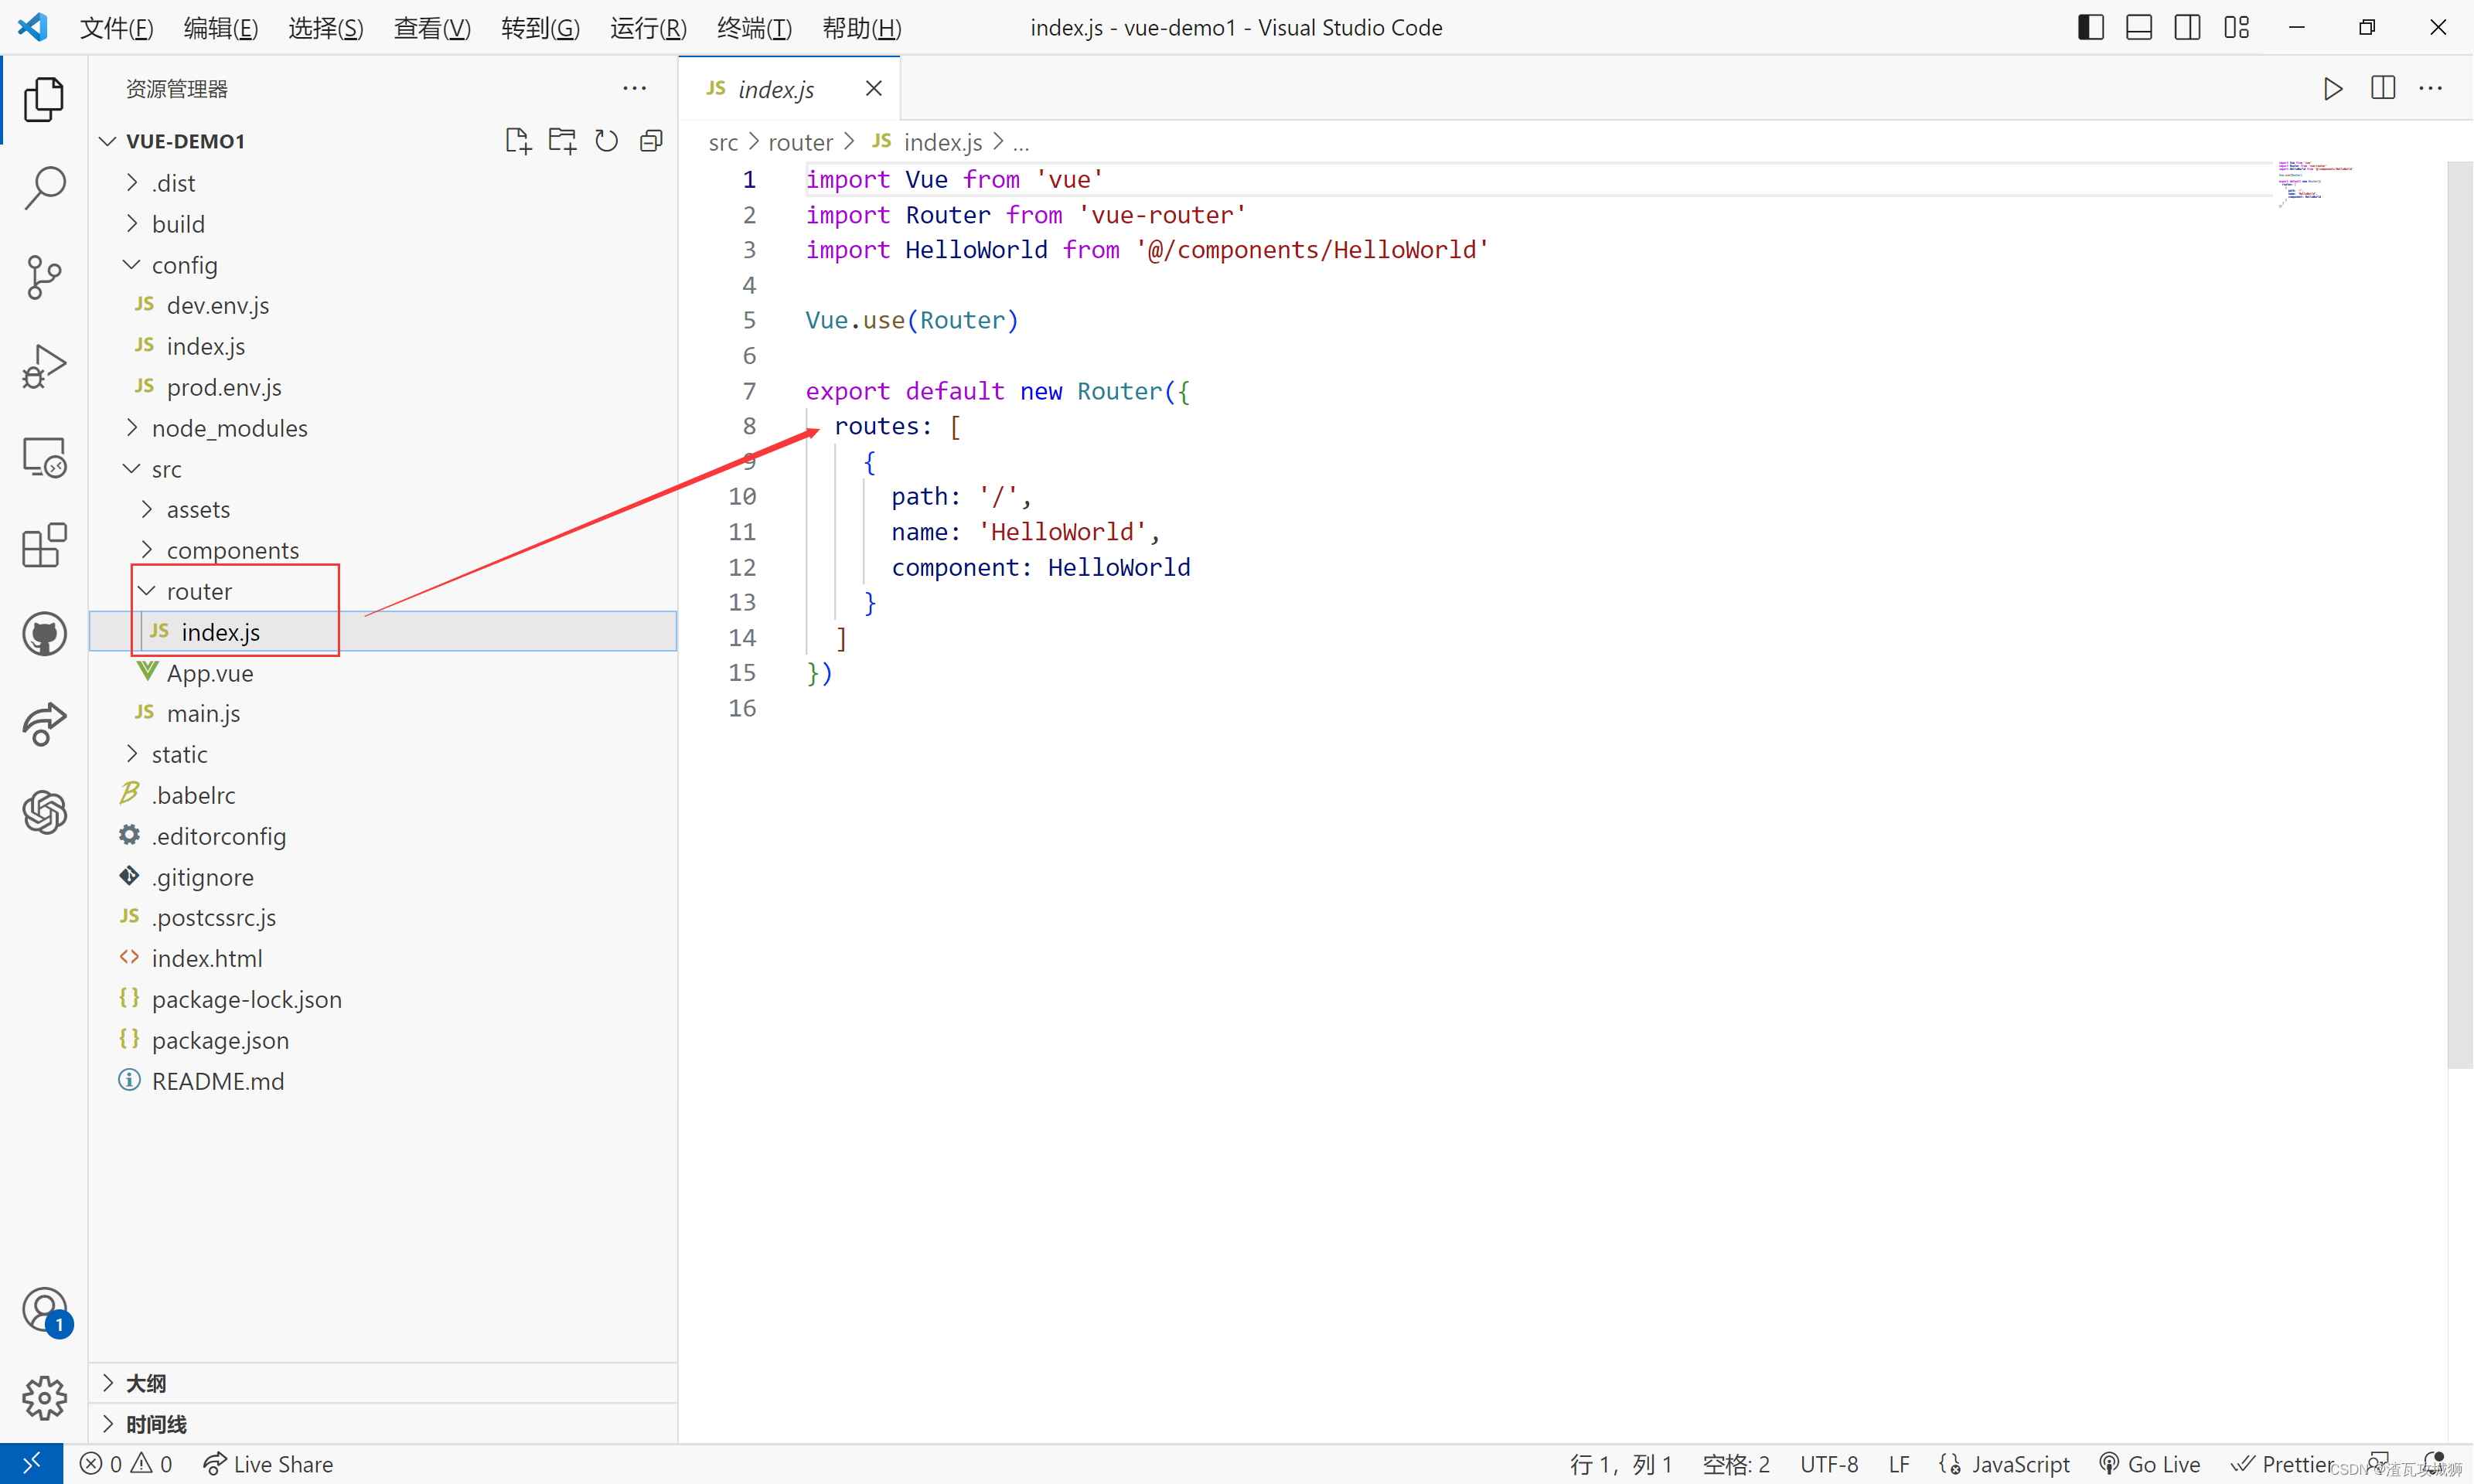Collapse the src folder
Image resolution: width=2474 pixels, height=1484 pixels.
click(x=383, y=469)
